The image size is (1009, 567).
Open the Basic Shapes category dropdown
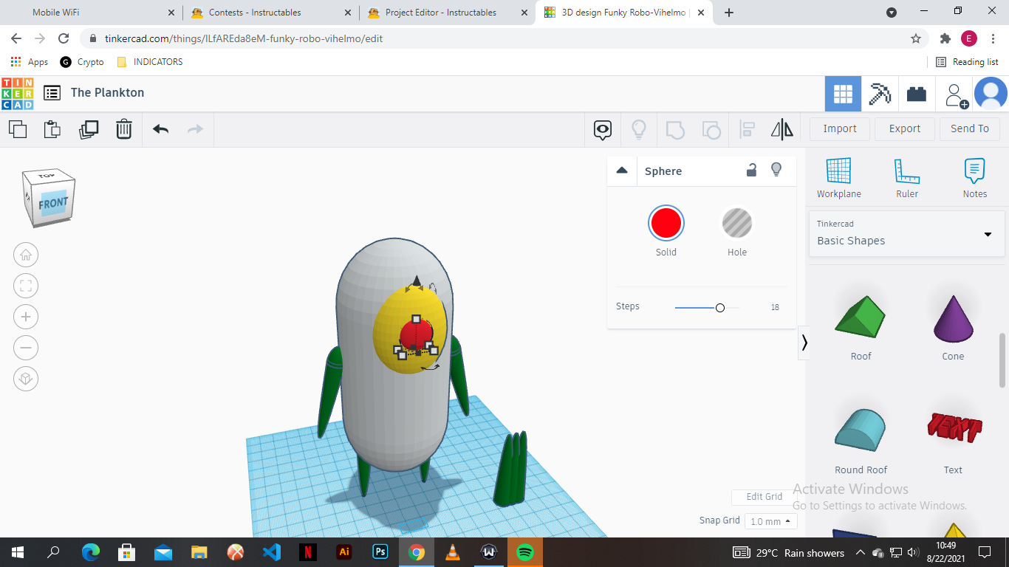pyautogui.click(x=988, y=234)
